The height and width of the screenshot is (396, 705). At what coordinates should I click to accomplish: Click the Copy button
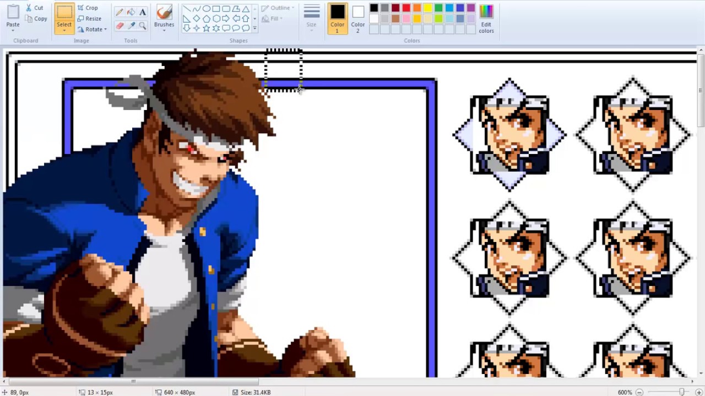(36, 19)
